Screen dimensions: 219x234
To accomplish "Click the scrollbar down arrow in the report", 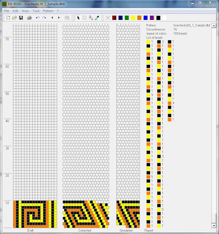I will point(214,226).
